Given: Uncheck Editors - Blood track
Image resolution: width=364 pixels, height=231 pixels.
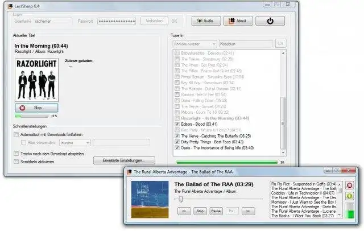Looking at the screenshot, I should [177, 124].
